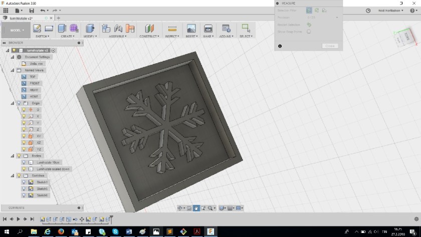Screen dimensions: 421x237
Task: Open Firefox from the Windows taskbar
Action: (x=61, y=231)
